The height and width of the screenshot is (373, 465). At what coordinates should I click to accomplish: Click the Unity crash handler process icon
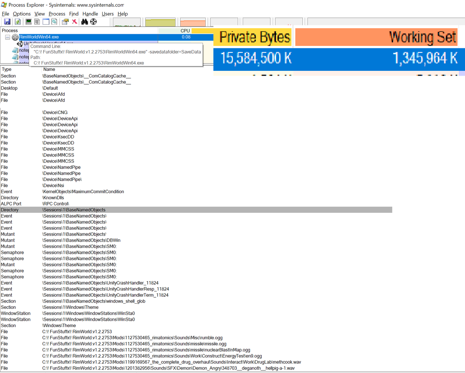(x=20, y=44)
